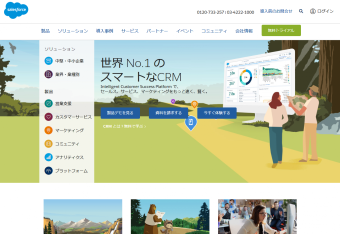Click the アナリティクス bar chart icon
340x234 pixels.
(48, 157)
